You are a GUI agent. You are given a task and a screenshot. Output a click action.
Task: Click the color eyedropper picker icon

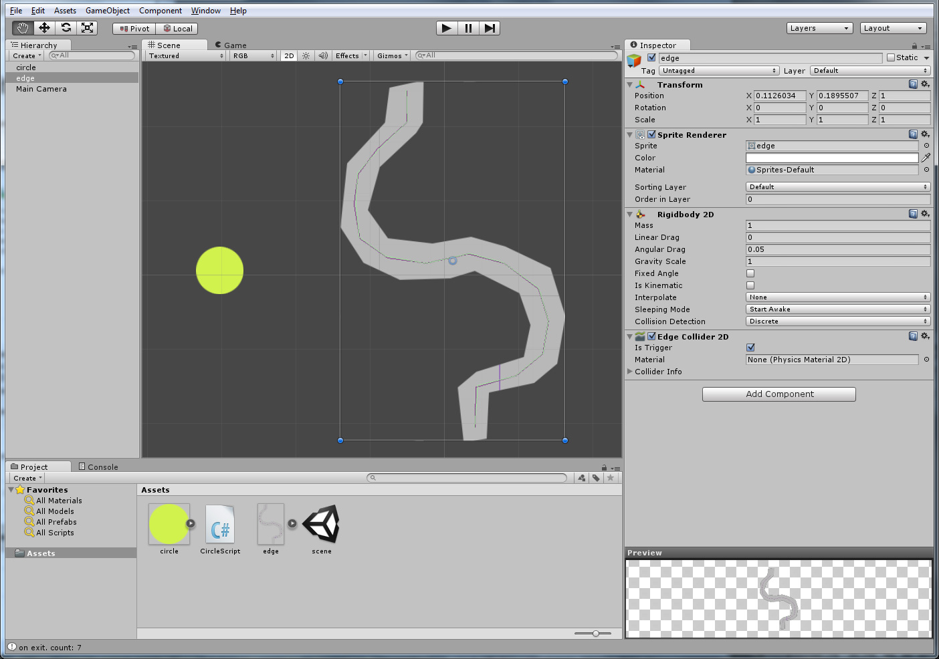(926, 158)
